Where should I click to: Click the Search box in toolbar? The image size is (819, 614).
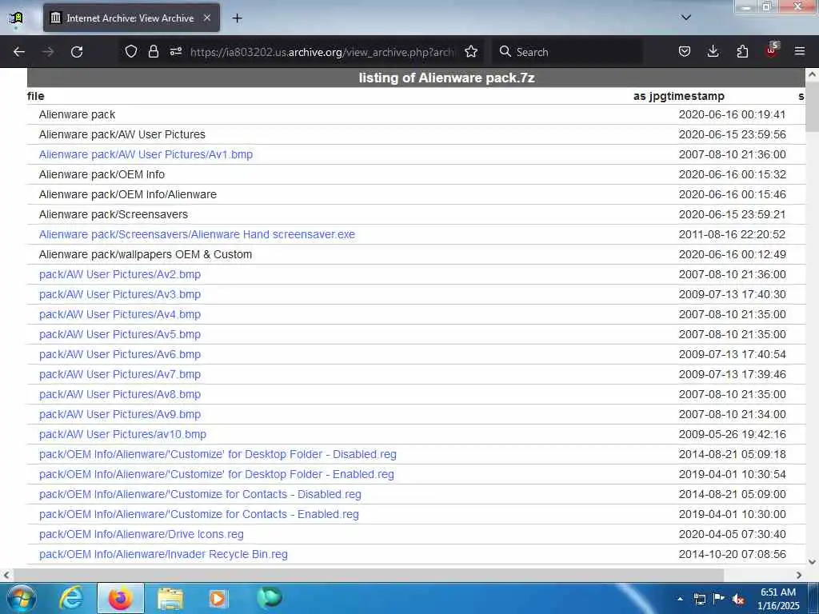(x=568, y=52)
